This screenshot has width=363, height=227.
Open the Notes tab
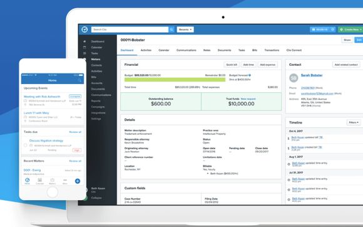pyautogui.click(x=207, y=50)
